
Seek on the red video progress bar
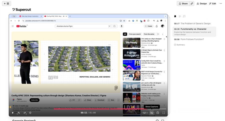coord(110,109)
